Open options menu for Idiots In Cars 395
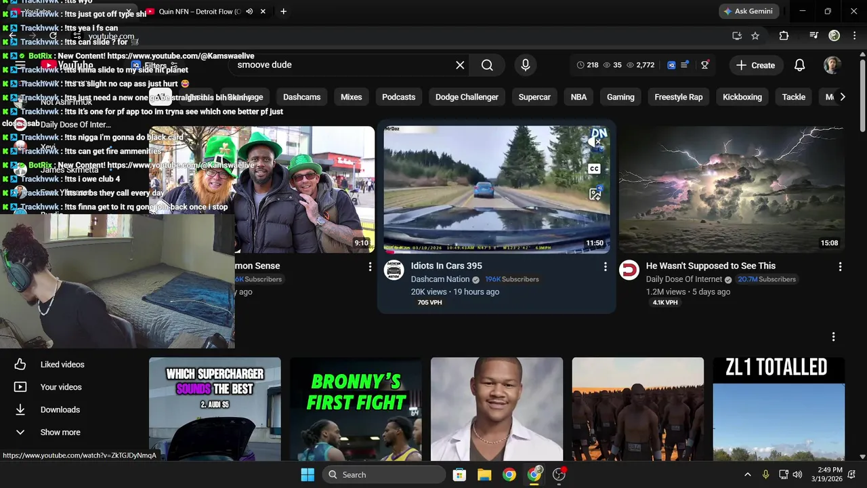Viewport: 867px width, 488px height. (605, 267)
